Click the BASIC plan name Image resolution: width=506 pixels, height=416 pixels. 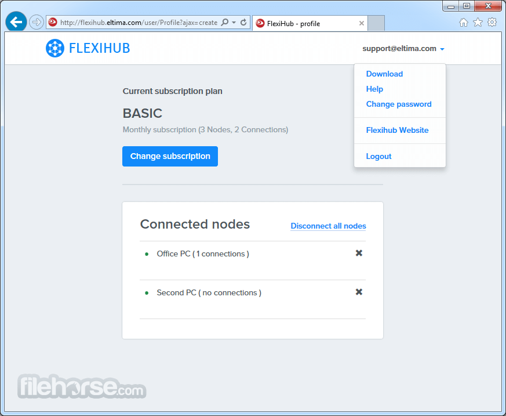(143, 113)
